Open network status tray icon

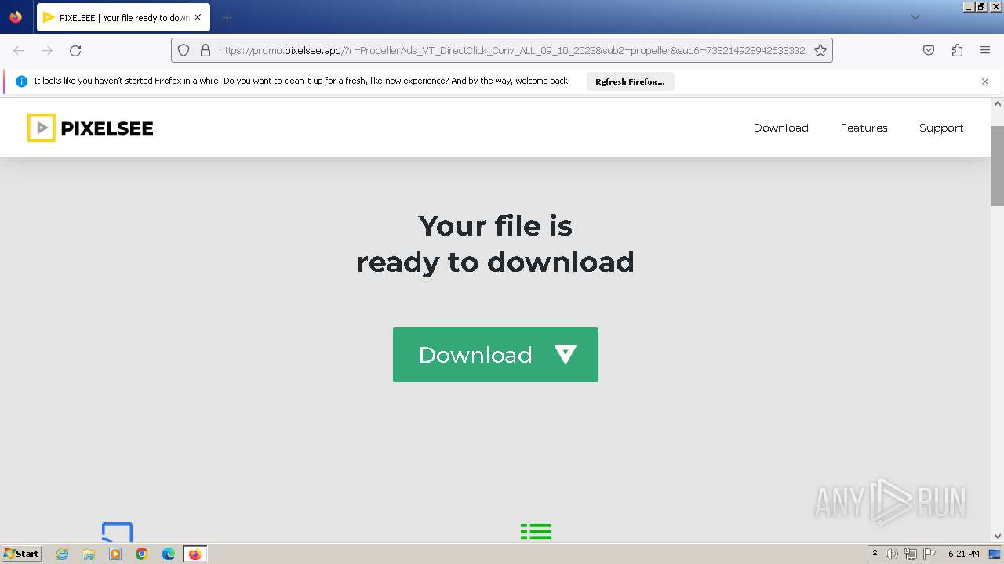911,554
